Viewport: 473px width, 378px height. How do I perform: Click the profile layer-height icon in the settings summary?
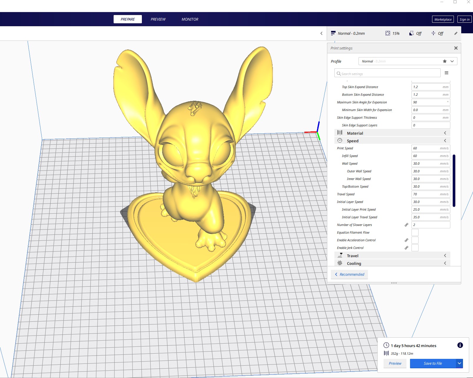coord(333,33)
